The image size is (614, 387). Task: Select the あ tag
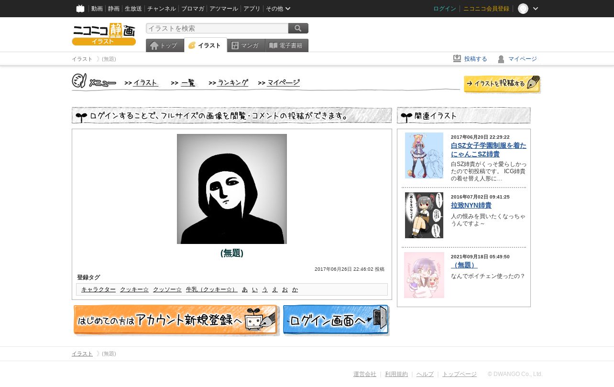coord(245,289)
